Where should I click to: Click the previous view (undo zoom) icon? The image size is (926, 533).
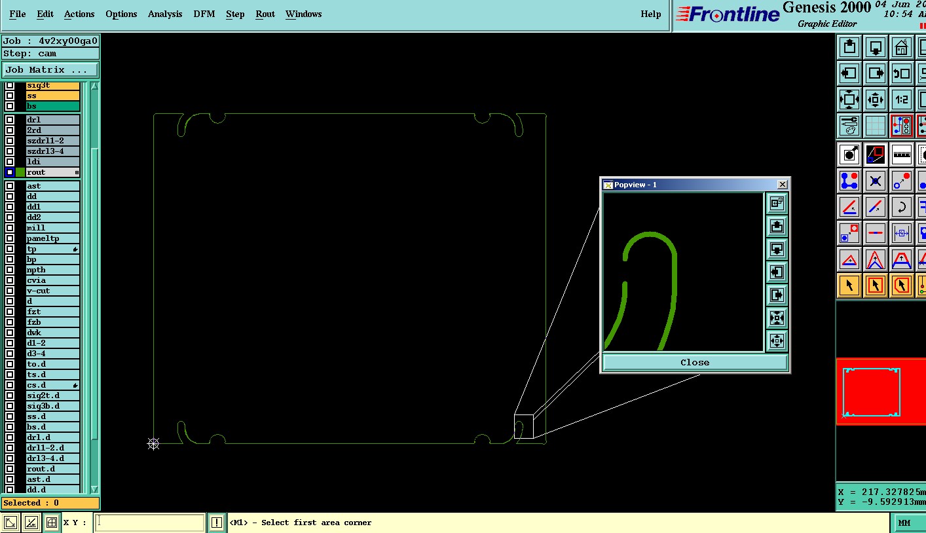click(x=902, y=73)
